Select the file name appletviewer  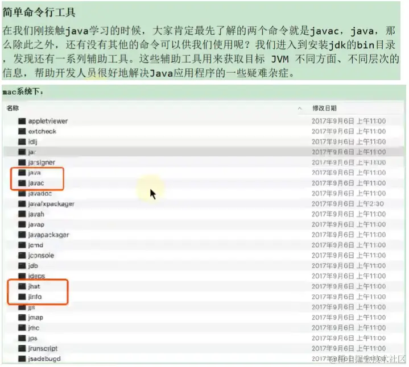[x=48, y=121]
